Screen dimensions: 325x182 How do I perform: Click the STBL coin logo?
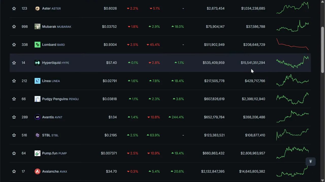(37, 135)
